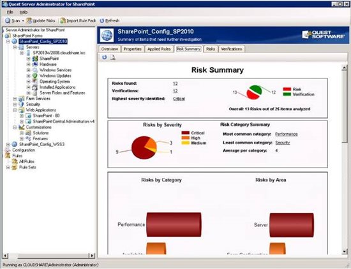Open the Security category link

coord(283,142)
